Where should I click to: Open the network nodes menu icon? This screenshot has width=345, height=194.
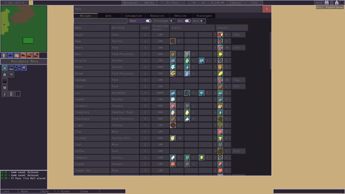click(x=17, y=68)
